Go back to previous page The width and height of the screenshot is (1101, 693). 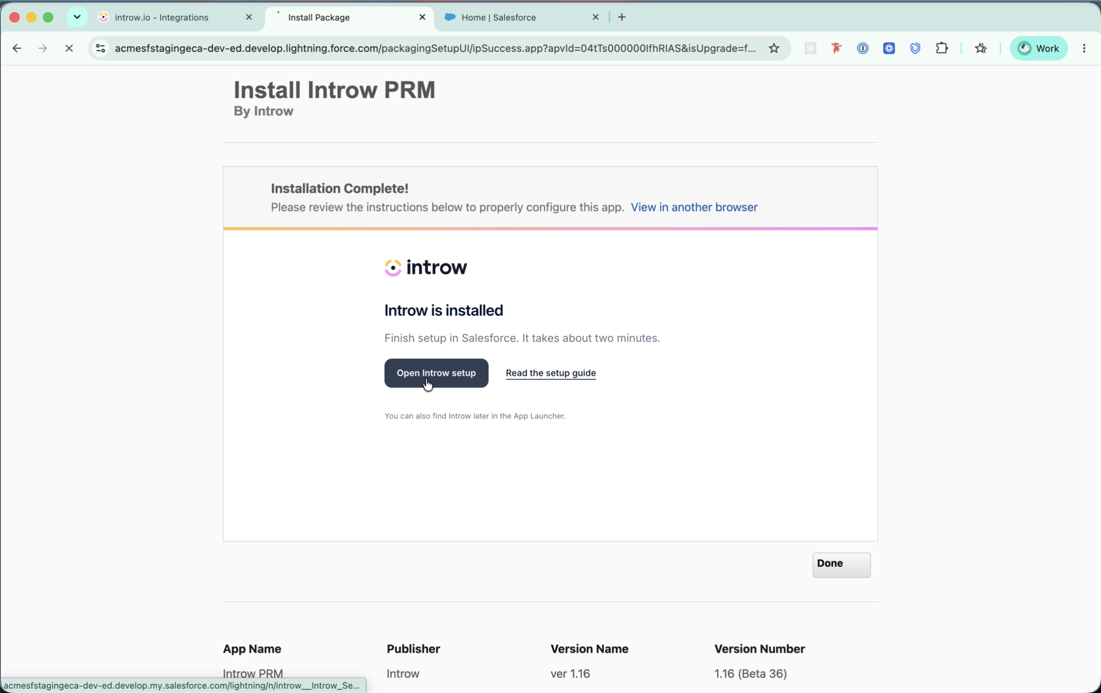coord(17,48)
